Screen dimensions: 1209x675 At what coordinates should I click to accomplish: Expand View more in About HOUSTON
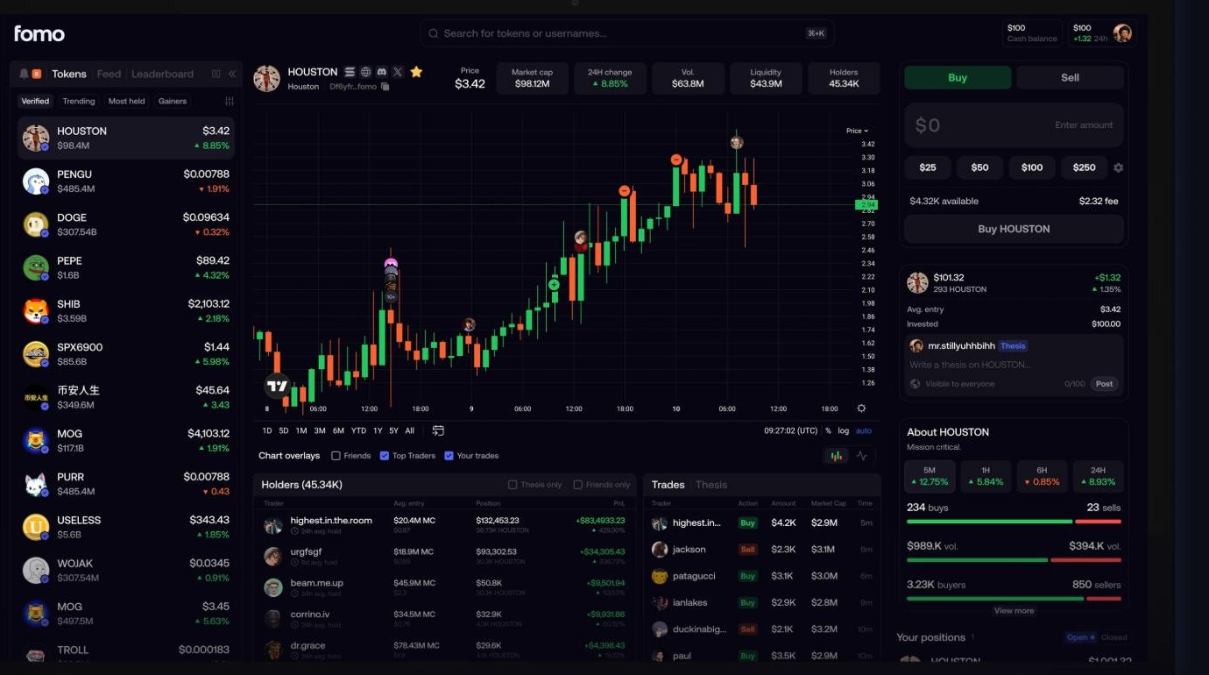pyautogui.click(x=1014, y=611)
